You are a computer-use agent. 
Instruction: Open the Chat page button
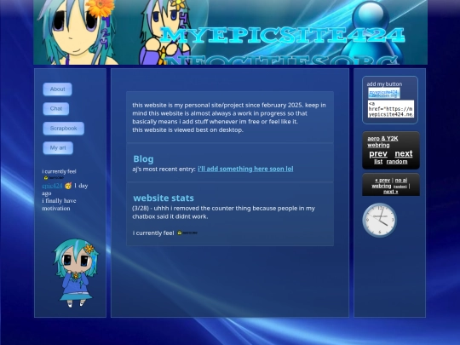point(56,109)
